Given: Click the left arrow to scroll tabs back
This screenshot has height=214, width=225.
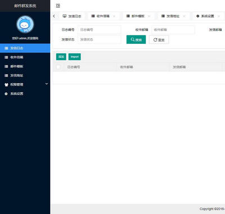Looking at the screenshot, I should [54, 16].
